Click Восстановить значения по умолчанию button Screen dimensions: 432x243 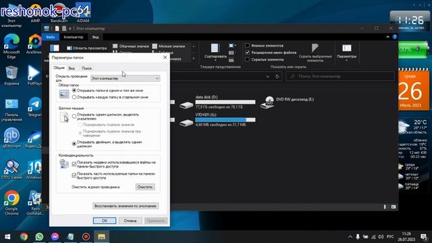coord(126,206)
